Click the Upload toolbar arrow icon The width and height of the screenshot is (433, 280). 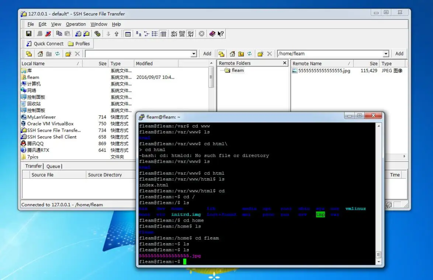117,33
